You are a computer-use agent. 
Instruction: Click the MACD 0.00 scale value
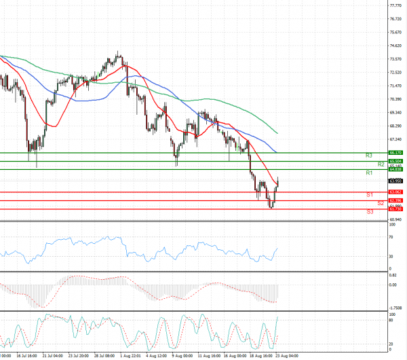point(393,285)
